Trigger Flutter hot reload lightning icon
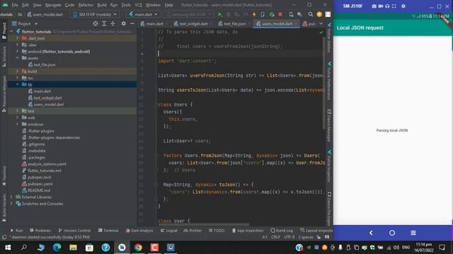The height and width of the screenshot is (254, 453). [254, 14]
